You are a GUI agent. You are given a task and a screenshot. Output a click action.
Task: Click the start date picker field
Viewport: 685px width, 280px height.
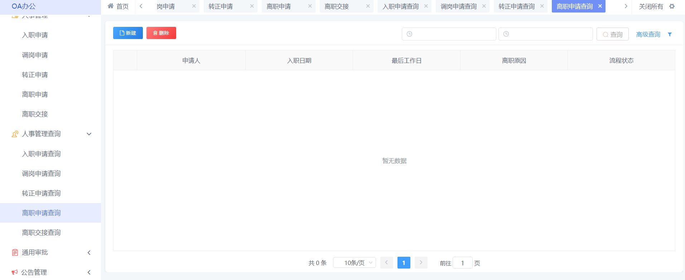pyautogui.click(x=449, y=34)
